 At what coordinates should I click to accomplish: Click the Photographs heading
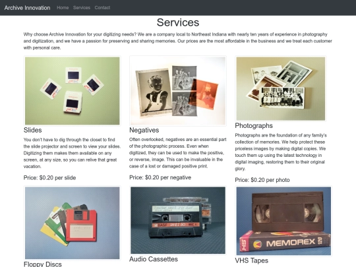(x=254, y=125)
